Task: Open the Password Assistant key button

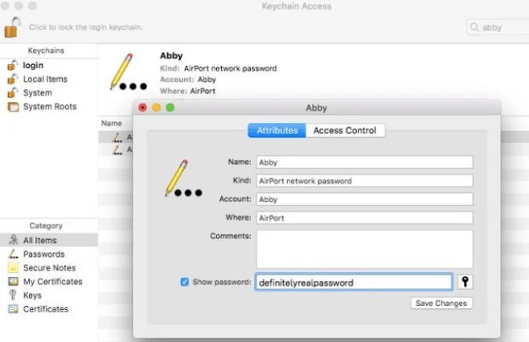Action: (465, 282)
